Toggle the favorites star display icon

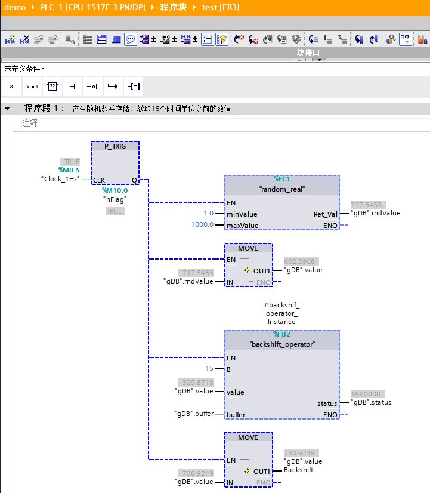(x=222, y=39)
